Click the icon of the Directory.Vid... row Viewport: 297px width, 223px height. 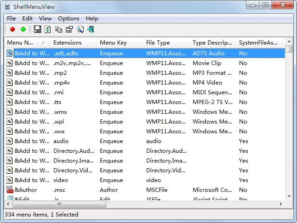click(x=9, y=171)
